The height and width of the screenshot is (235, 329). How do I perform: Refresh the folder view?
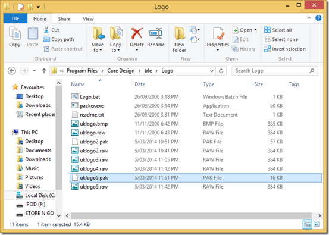click(x=221, y=71)
